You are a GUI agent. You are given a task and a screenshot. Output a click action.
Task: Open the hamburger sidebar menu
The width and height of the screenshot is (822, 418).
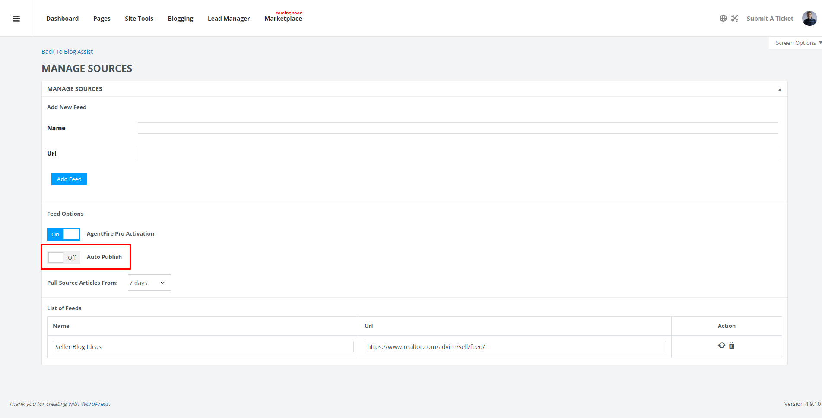pos(16,19)
